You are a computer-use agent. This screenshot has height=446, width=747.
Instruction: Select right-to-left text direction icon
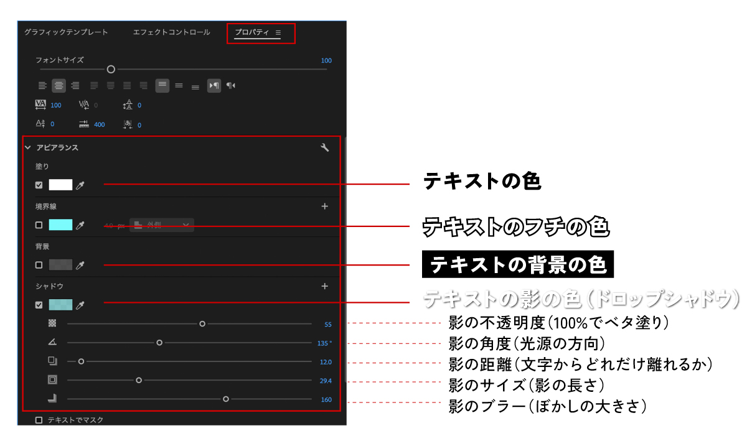231,85
